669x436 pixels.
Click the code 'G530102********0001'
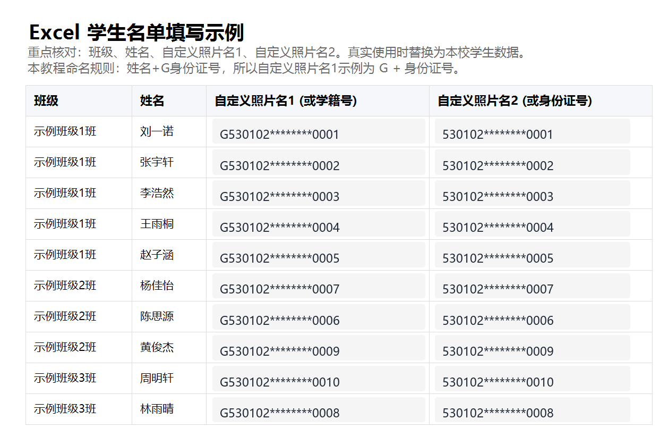319,131
